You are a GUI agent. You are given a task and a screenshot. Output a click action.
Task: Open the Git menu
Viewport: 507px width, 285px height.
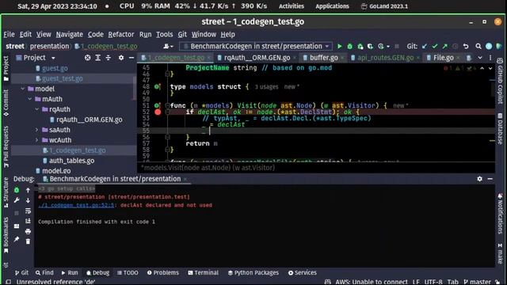182,34
